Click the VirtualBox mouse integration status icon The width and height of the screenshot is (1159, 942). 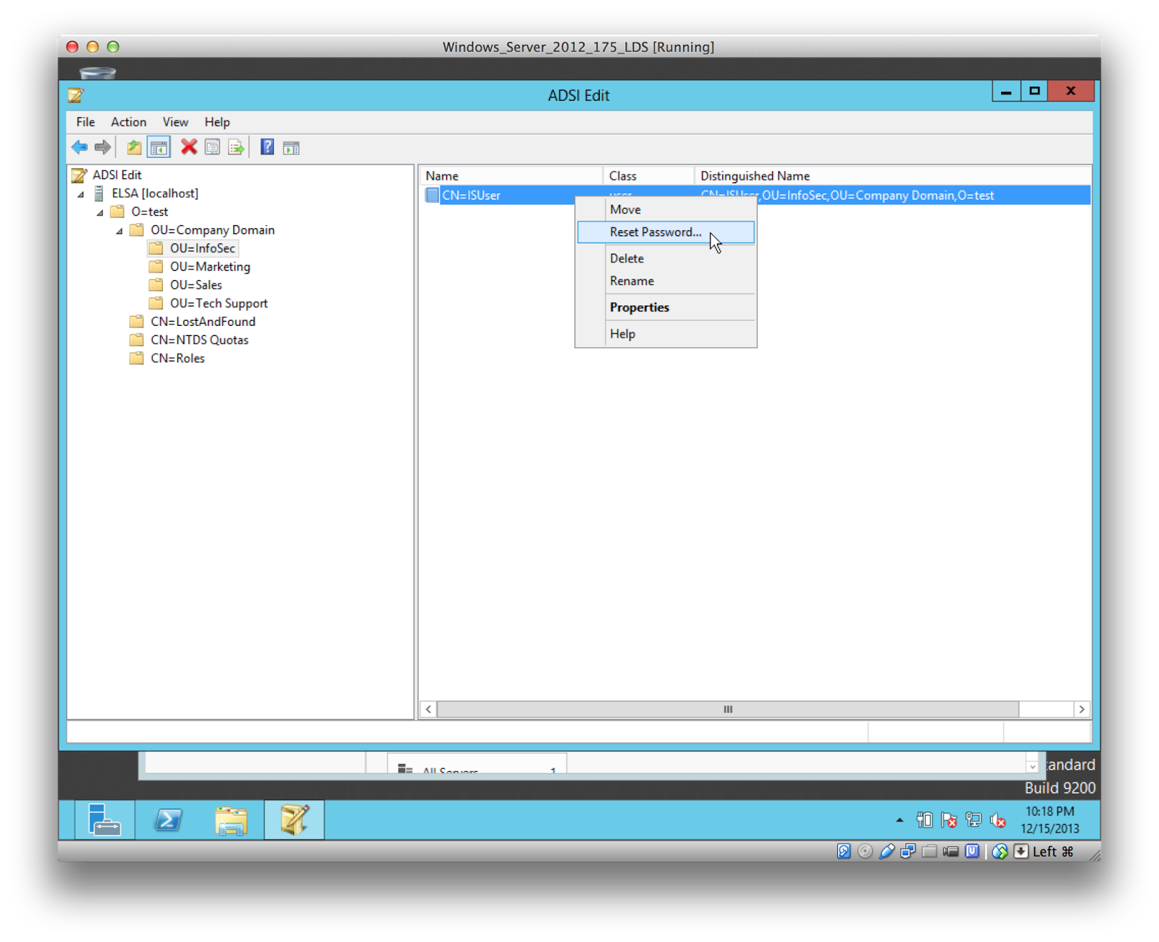tap(1000, 851)
